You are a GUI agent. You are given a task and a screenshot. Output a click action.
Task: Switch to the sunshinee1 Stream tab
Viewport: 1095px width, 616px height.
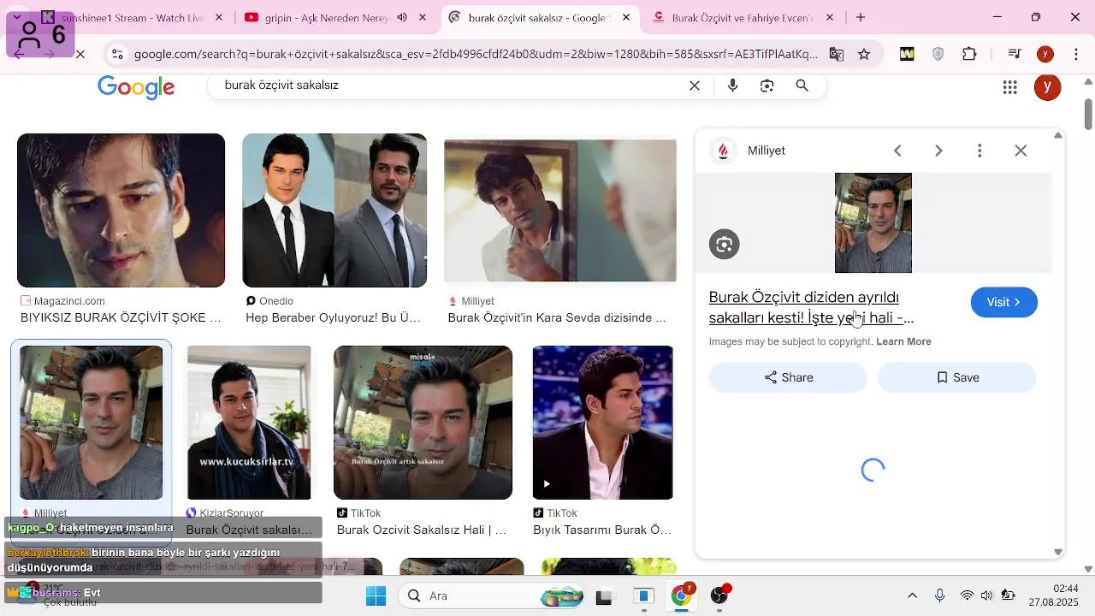point(131,17)
